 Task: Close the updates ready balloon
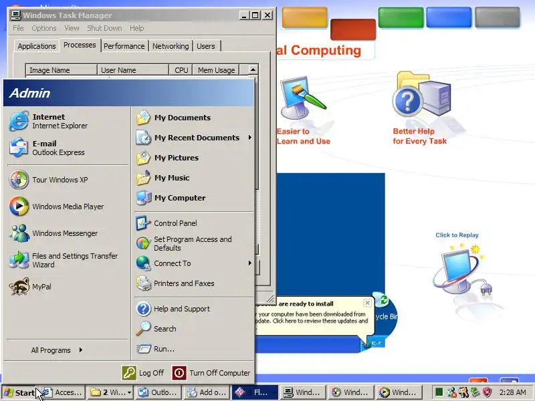[367, 303]
